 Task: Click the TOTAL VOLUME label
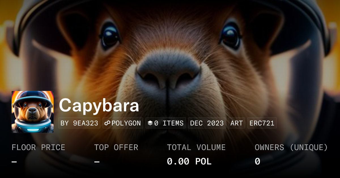click(x=196, y=147)
